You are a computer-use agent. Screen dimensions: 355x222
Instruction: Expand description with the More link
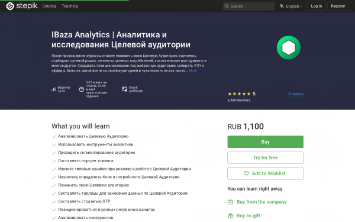[x=193, y=70]
